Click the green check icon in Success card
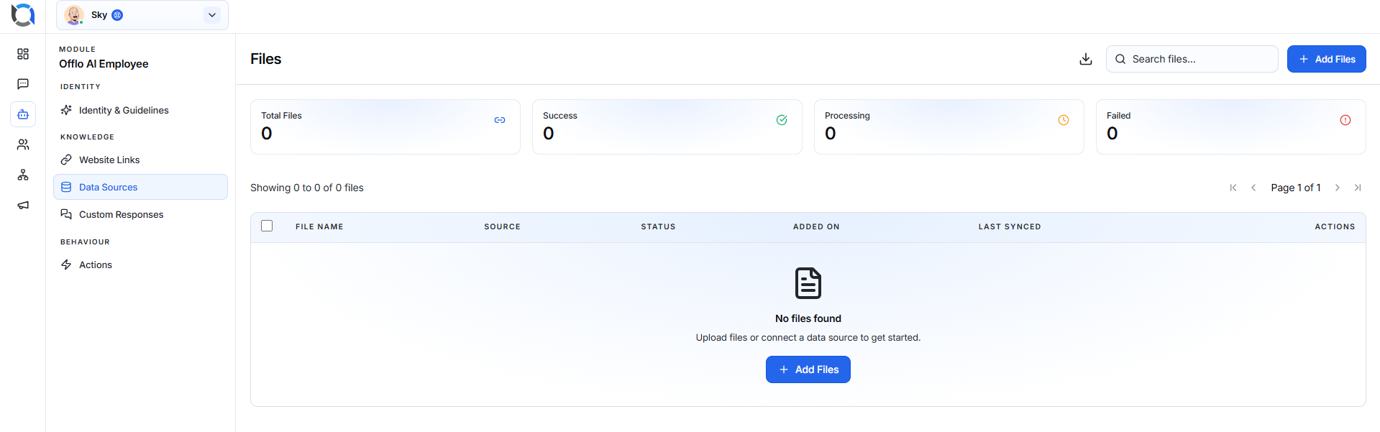Screen dimensions: 1380x432 [x=782, y=120]
